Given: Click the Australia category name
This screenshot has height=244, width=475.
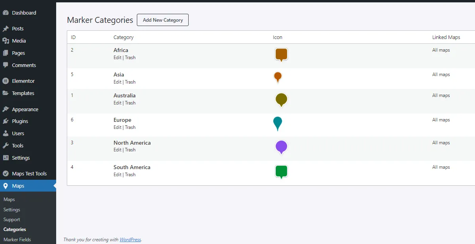Looking at the screenshot, I should click(125, 95).
